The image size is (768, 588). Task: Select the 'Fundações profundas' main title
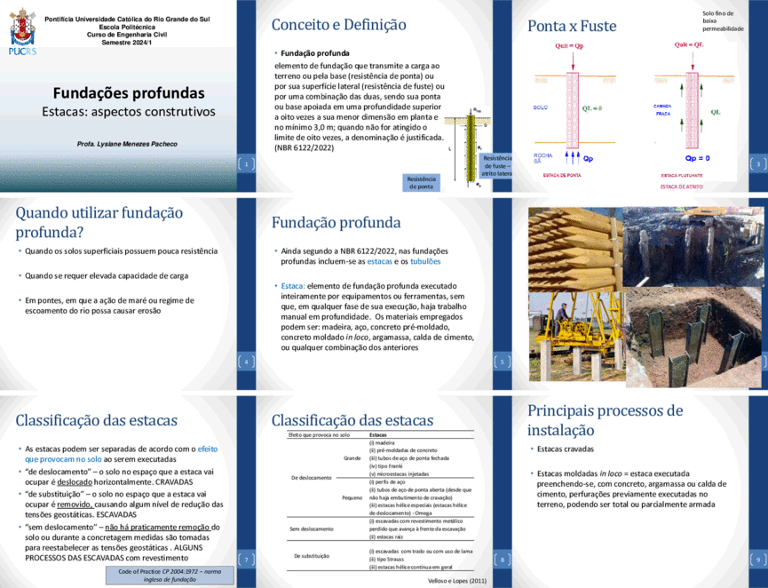pyautogui.click(x=129, y=93)
